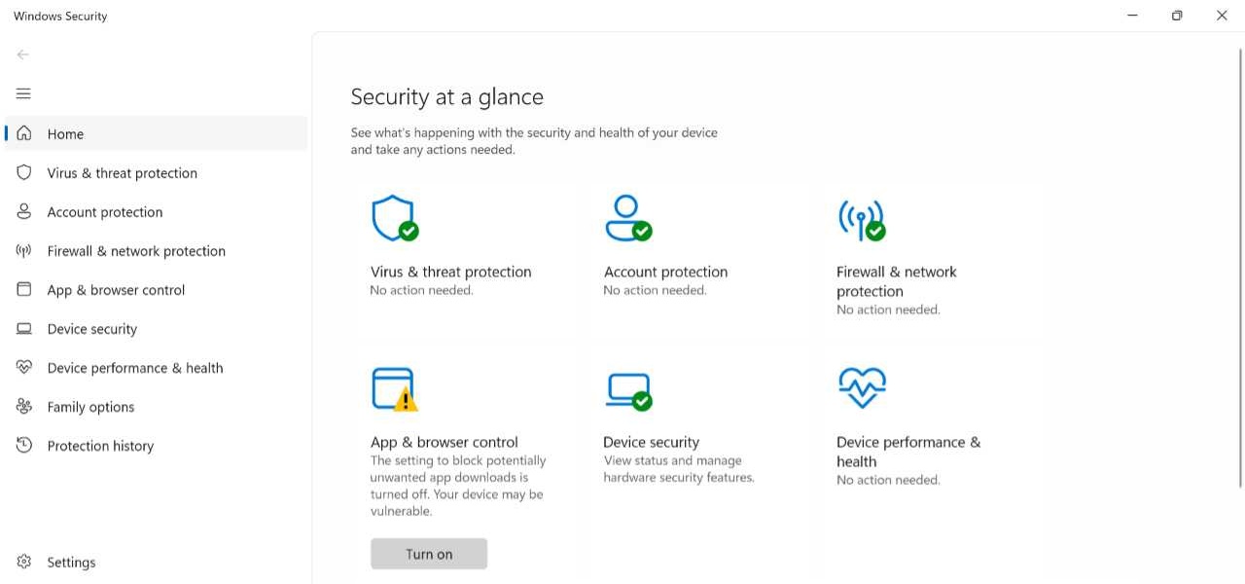Expand the hamburger navigation menu
This screenshot has height=584, width=1245.
click(x=23, y=93)
